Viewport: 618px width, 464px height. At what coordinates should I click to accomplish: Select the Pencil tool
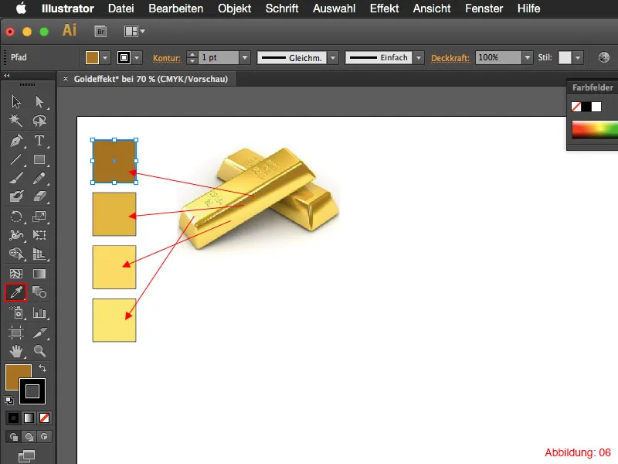click(x=39, y=178)
